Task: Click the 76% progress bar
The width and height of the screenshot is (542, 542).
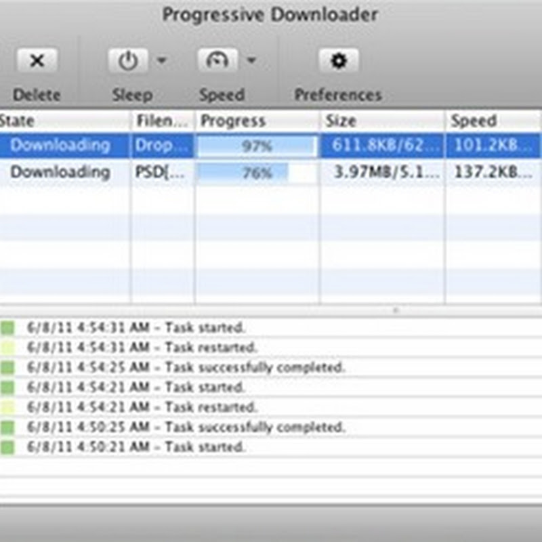Action: [257, 173]
